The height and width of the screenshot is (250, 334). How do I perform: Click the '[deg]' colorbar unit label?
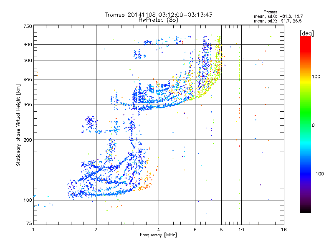pos(306,33)
